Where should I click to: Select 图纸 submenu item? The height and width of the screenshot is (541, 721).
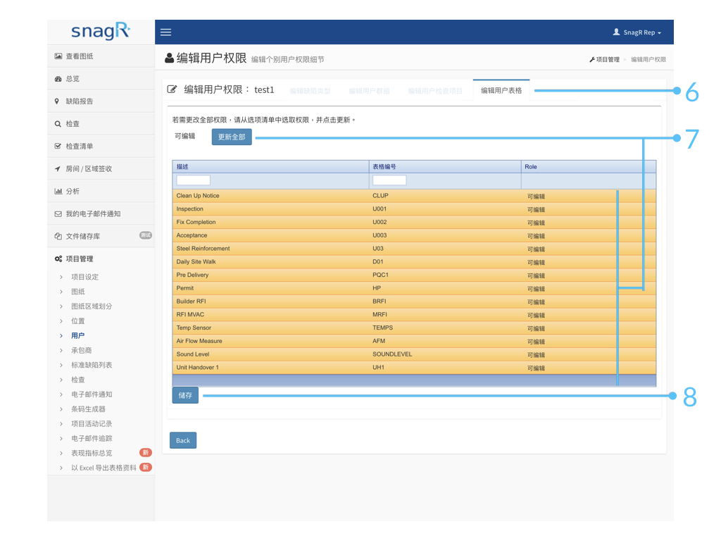point(77,292)
